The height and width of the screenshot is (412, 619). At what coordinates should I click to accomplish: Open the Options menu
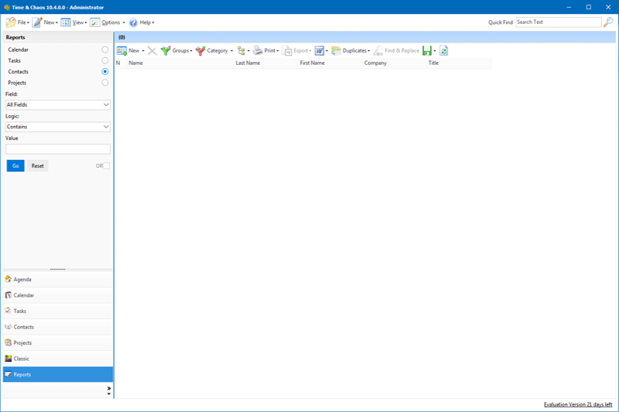pyautogui.click(x=108, y=22)
